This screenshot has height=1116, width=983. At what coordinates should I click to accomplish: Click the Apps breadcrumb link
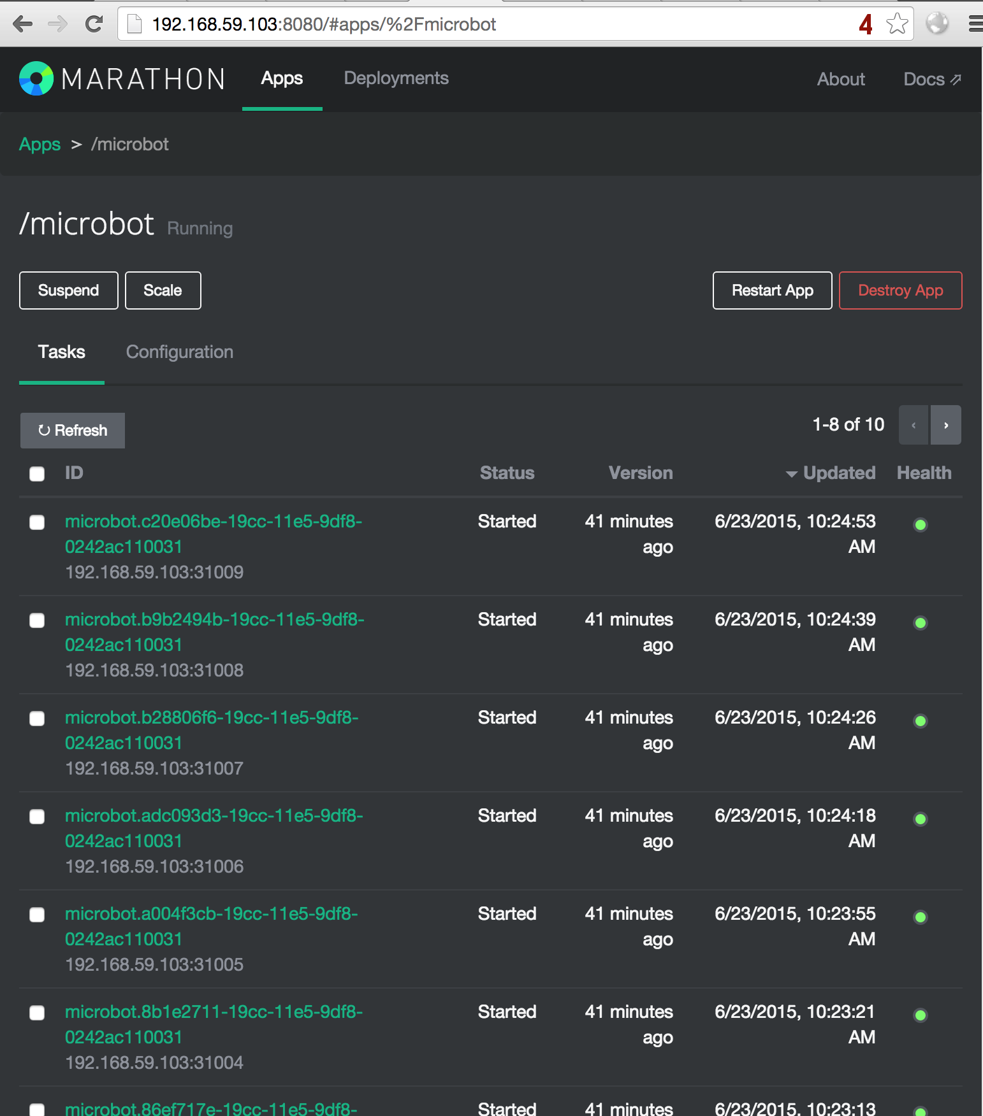40,145
